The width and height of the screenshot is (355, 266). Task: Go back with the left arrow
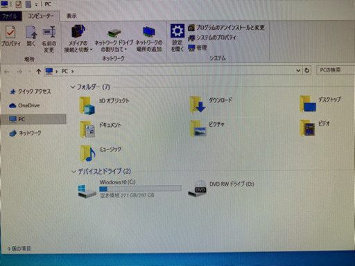click(7, 71)
